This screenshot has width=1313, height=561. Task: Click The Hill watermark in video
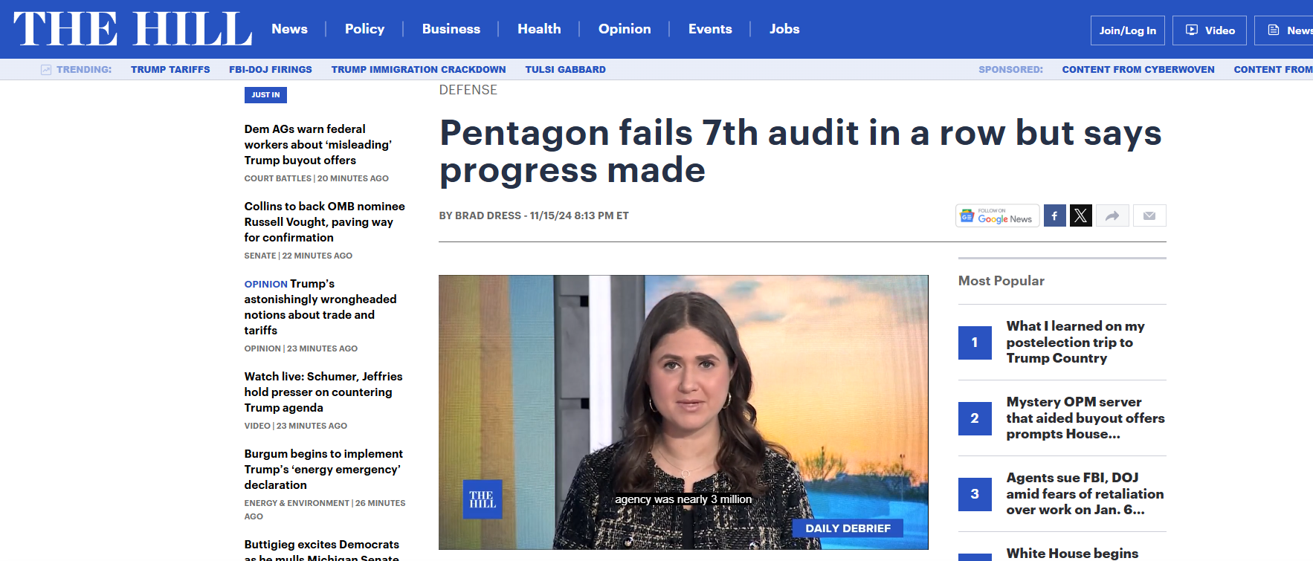[x=483, y=499]
